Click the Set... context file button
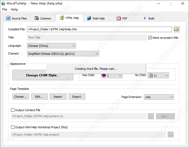The height and width of the screenshot is (148, 189). (x=165, y=116)
